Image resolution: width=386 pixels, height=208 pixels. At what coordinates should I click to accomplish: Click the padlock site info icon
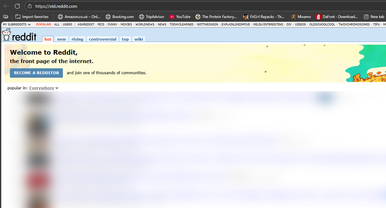(30, 6)
